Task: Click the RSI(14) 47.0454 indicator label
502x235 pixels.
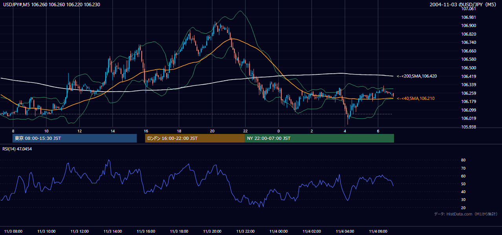Action: click(17, 149)
